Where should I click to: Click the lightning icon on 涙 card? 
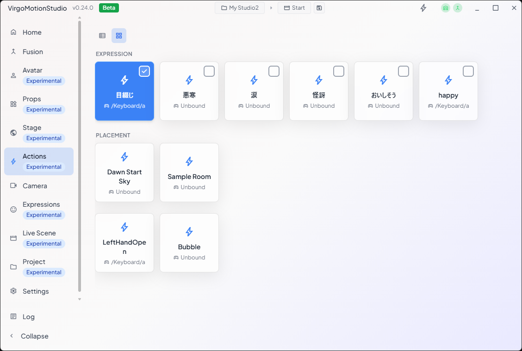[x=254, y=80]
